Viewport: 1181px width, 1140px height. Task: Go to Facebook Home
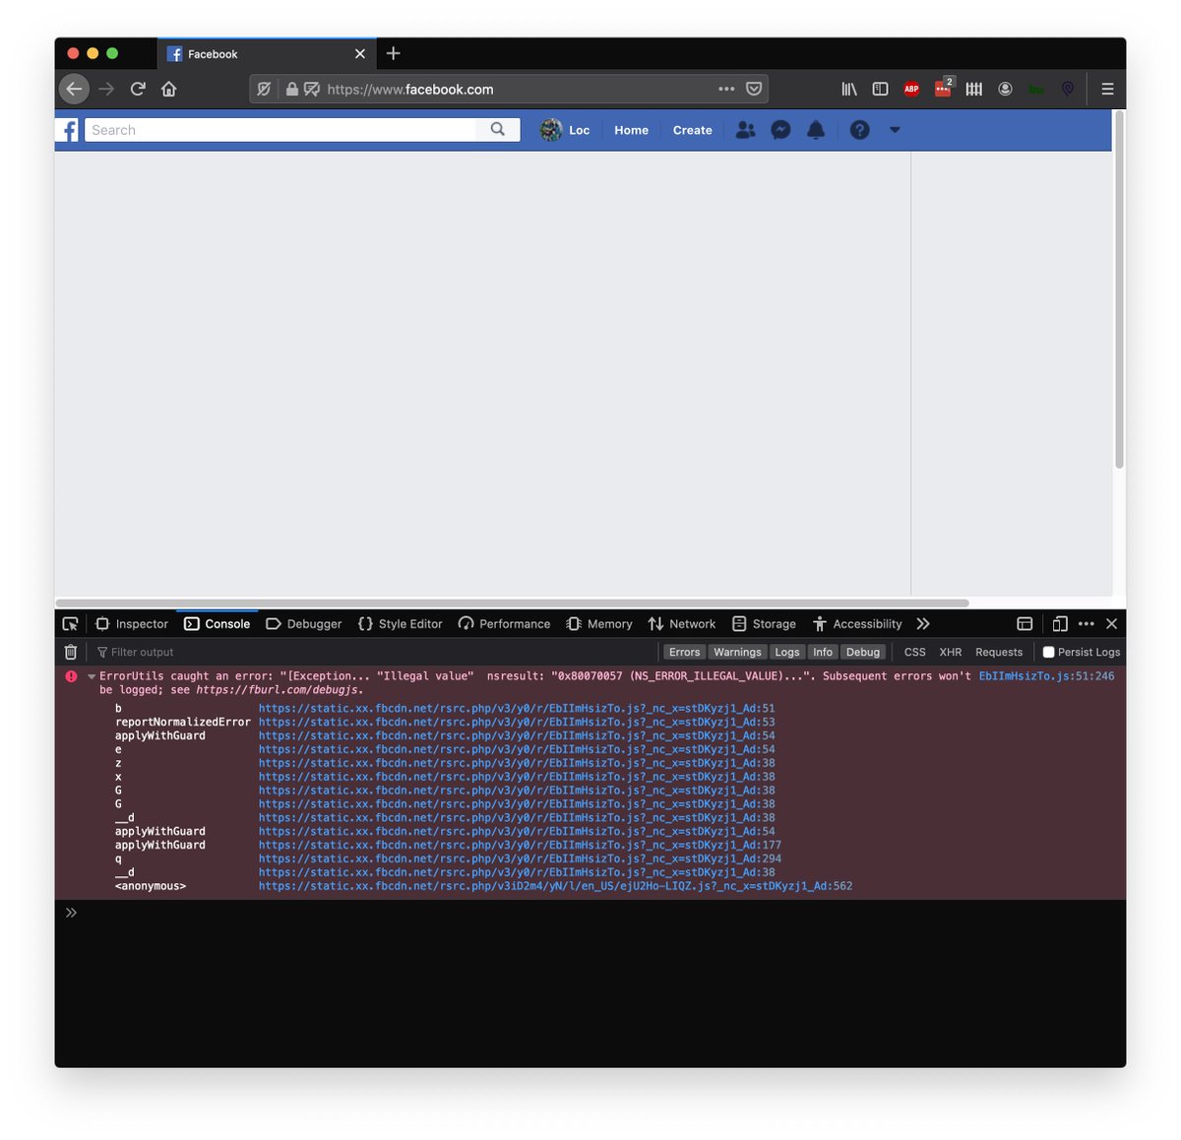[x=631, y=130]
